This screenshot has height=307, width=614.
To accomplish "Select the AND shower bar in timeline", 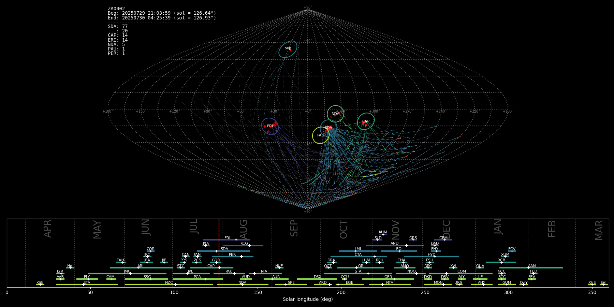I will pos(395,245).
